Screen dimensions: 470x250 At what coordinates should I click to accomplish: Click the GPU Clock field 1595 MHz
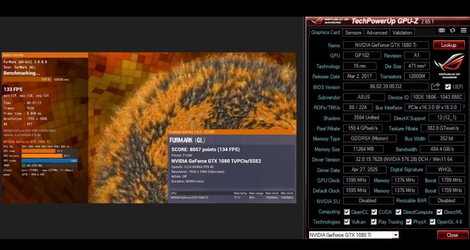[356, 180]
